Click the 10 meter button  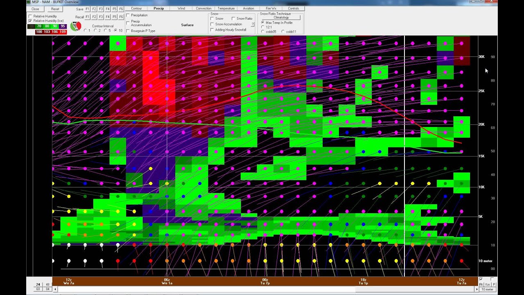click(487, 289)
